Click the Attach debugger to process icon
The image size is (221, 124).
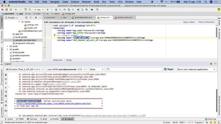pos(69,10)
